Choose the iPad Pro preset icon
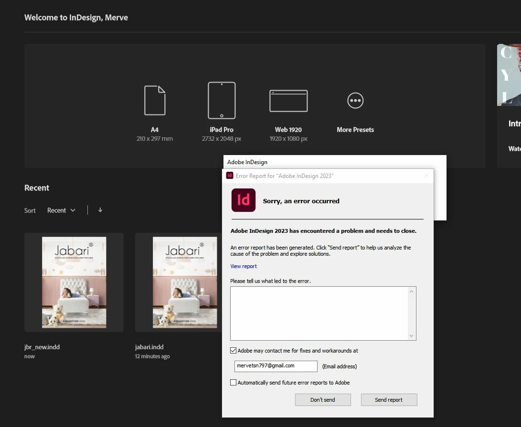 222,100
